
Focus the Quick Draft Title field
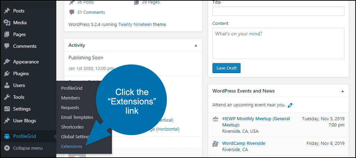[x=278, y=11]
